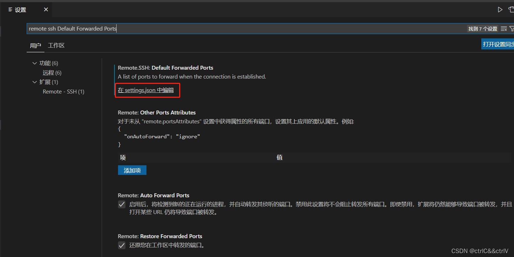Click the "onAutoForward": "ignore" example text
Viewport: 514px width, 257px height.
[x=162, y=136]
